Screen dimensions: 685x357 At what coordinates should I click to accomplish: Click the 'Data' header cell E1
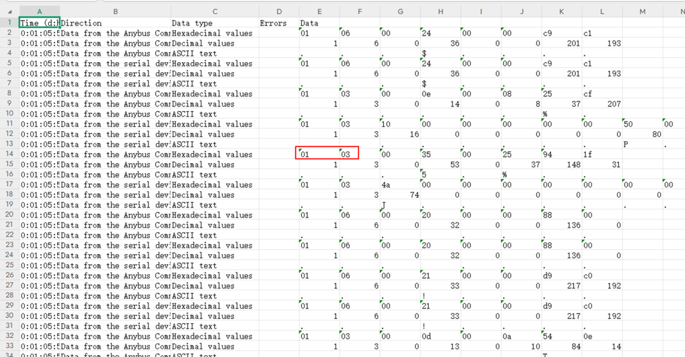[319, 23]
